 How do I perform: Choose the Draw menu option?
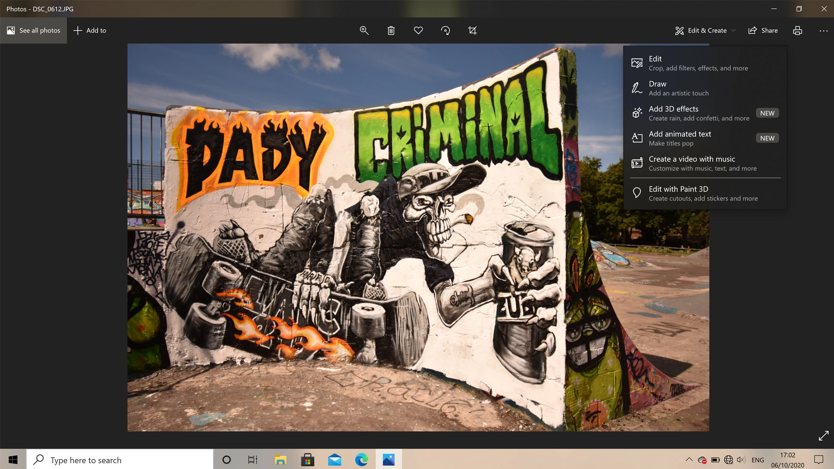(678, 88)
